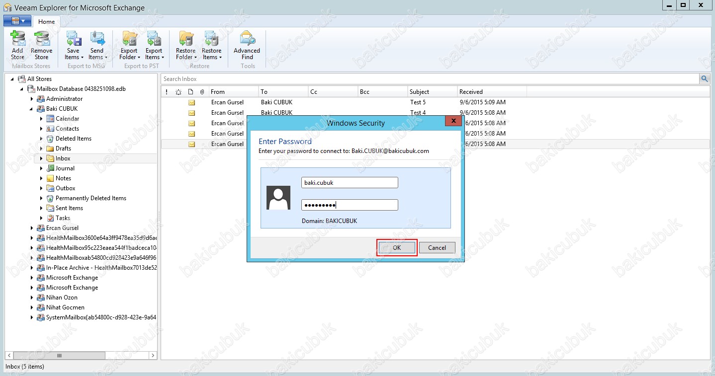Click the Remove Store ribbon icon
This screenshot has width=715, height=376.
(42, 45)
